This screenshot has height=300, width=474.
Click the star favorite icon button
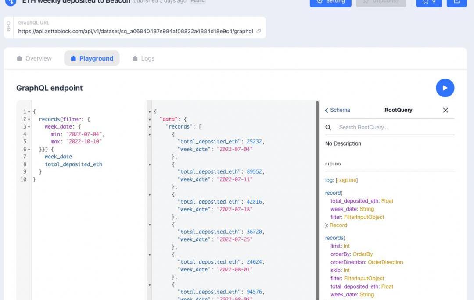[x=429, y=2]
